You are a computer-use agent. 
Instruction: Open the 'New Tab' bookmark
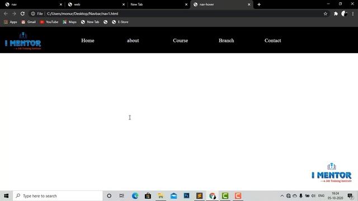coord(90,22)
